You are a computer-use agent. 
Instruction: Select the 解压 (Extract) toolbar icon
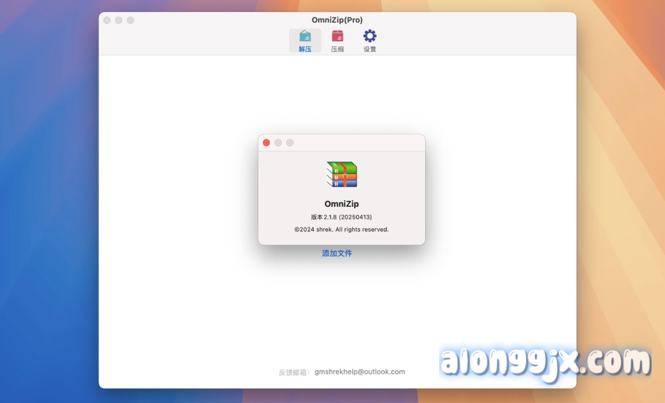[305, 36]
